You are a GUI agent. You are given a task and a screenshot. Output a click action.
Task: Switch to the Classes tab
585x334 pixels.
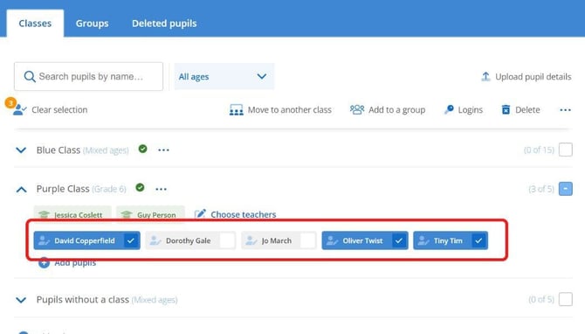click(x=35, y=23)
